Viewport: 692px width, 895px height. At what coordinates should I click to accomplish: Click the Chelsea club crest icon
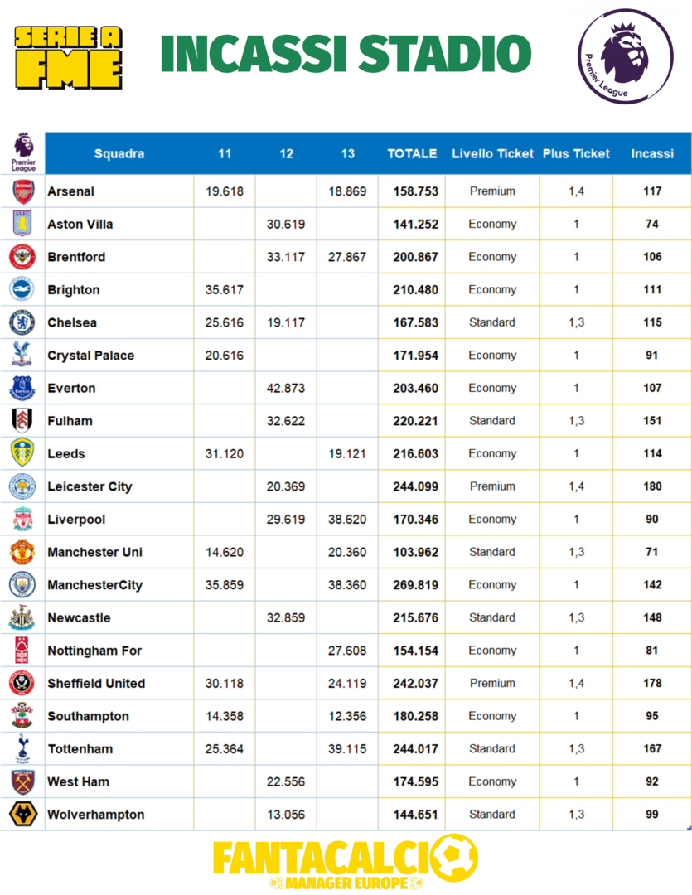point(22,322)
